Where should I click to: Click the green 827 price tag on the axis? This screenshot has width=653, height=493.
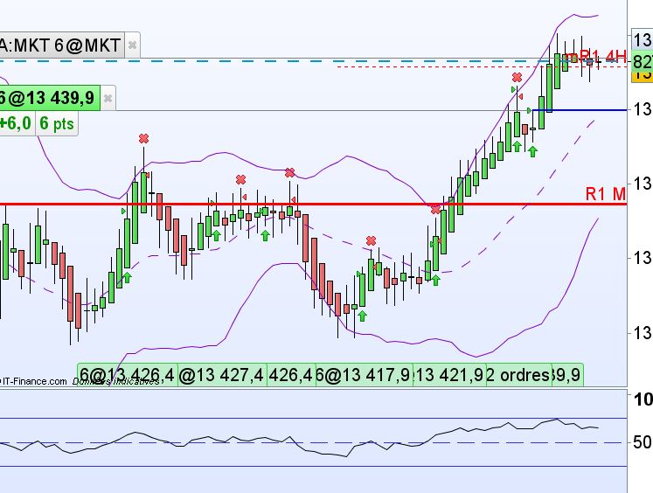[x=643, y=61]
